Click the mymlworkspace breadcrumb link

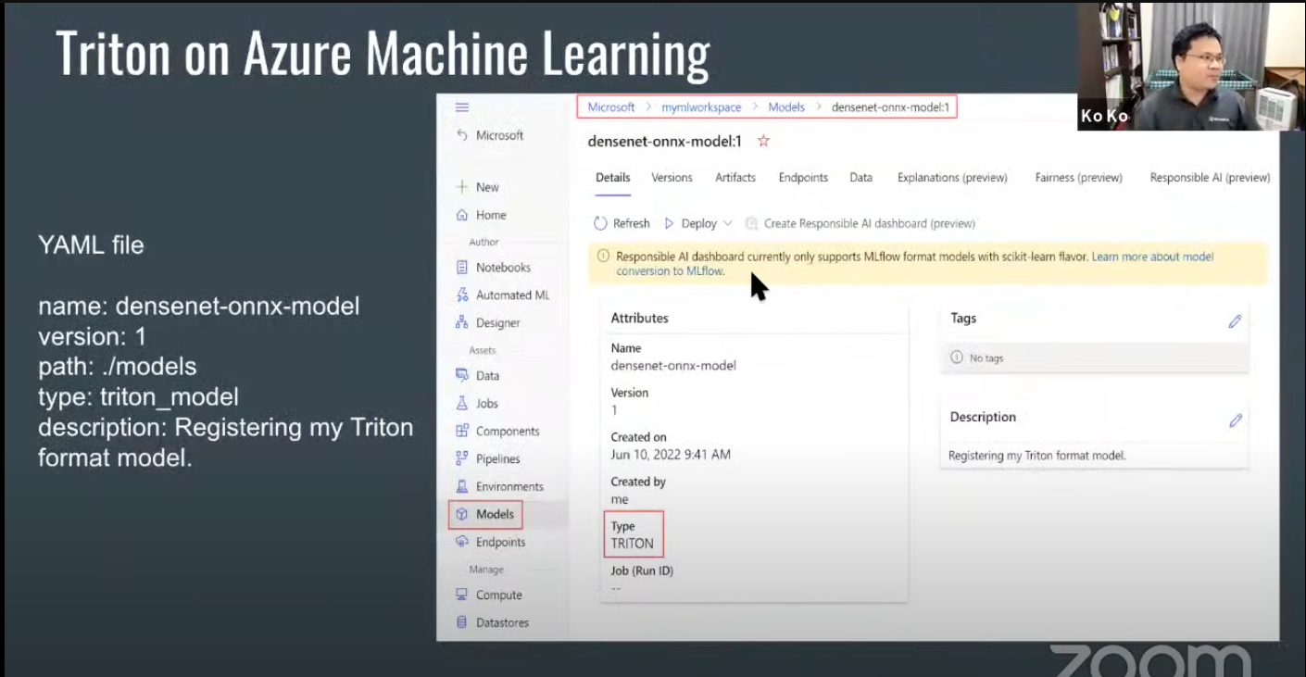click(x=701, y=107)
